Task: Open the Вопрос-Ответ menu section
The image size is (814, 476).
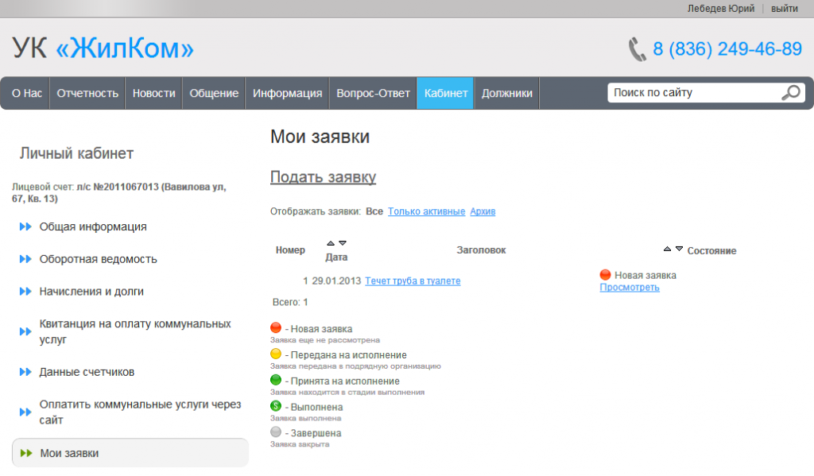Action: 373,93
